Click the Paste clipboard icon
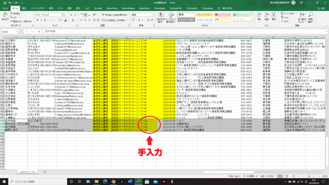 (5, 15)
